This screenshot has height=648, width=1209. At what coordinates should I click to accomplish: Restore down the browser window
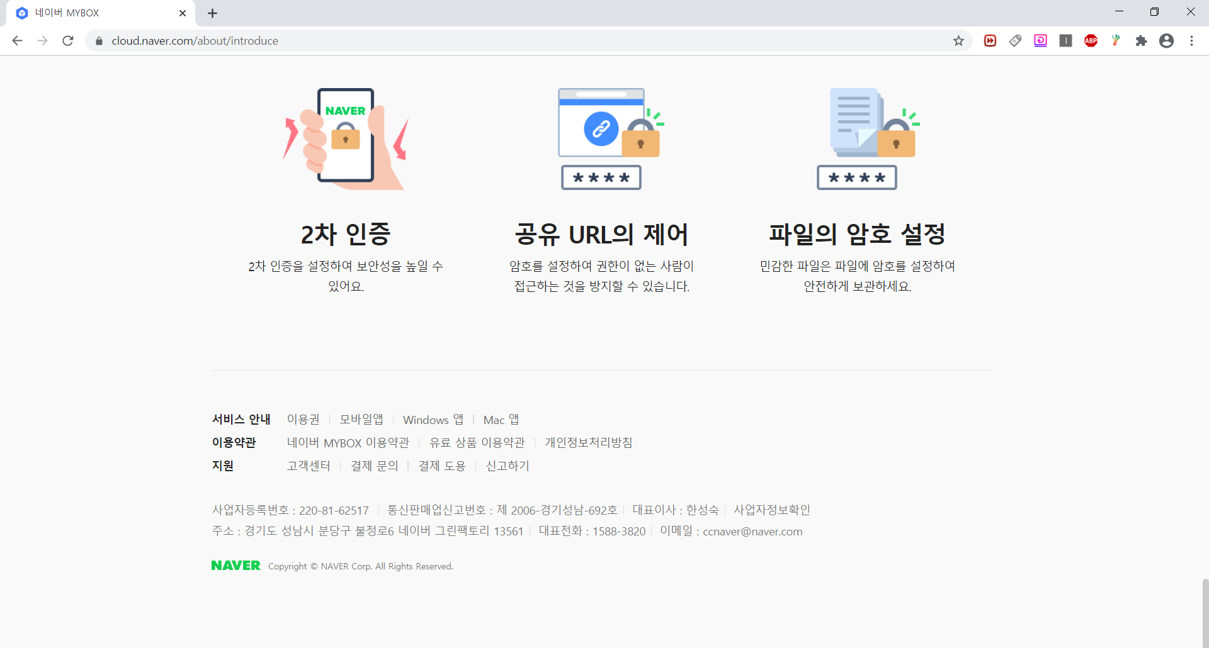pos(1154,12)
